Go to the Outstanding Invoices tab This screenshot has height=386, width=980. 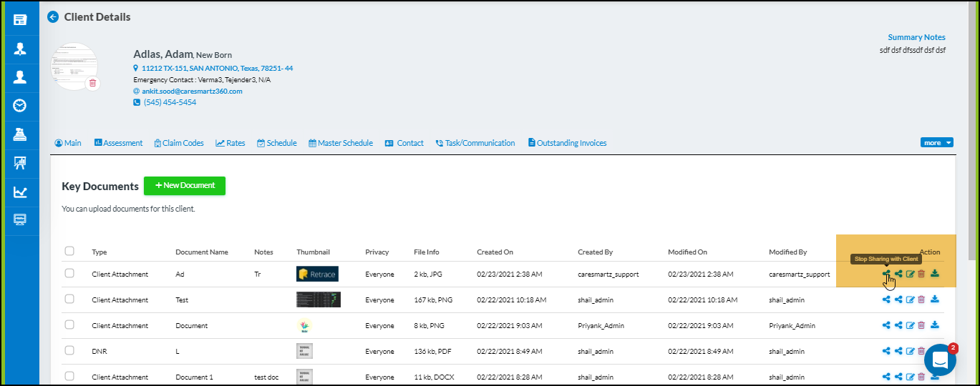[567, 143]
